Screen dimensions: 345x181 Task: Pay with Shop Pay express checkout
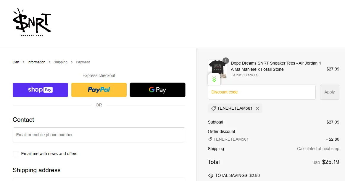click(x=40, y=90)
